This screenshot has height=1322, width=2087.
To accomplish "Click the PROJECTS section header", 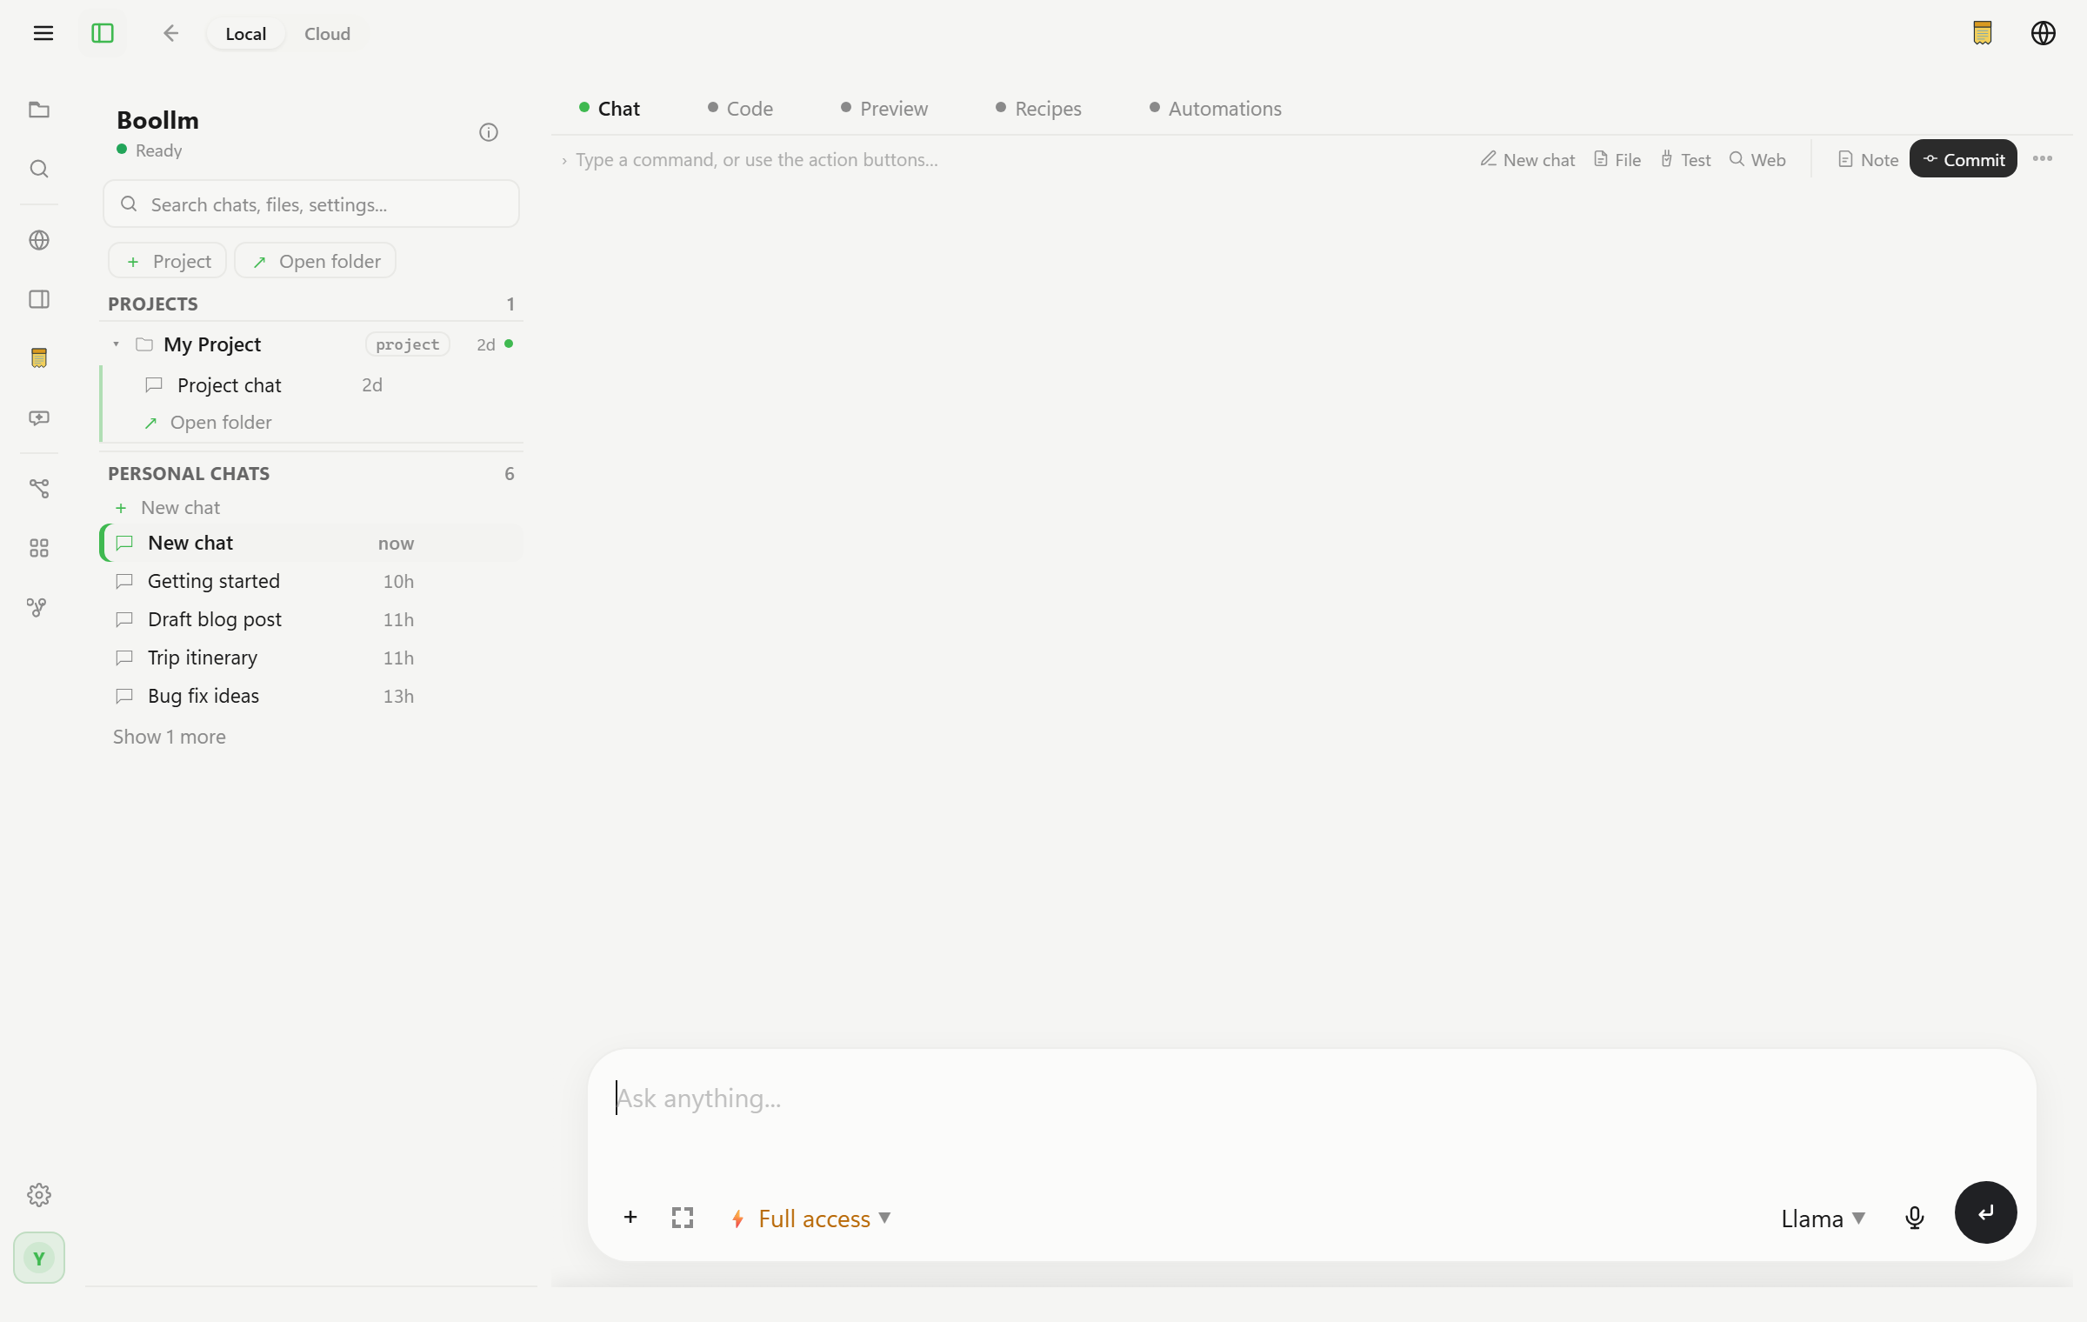I will click(153, 304).
